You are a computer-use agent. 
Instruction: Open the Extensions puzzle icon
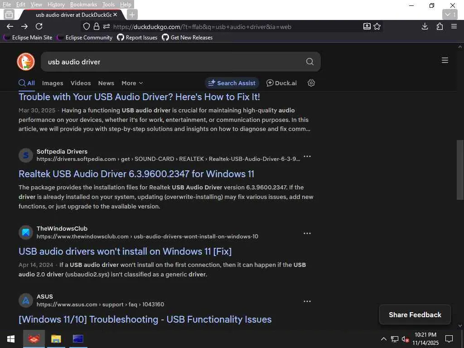point(440,26)
